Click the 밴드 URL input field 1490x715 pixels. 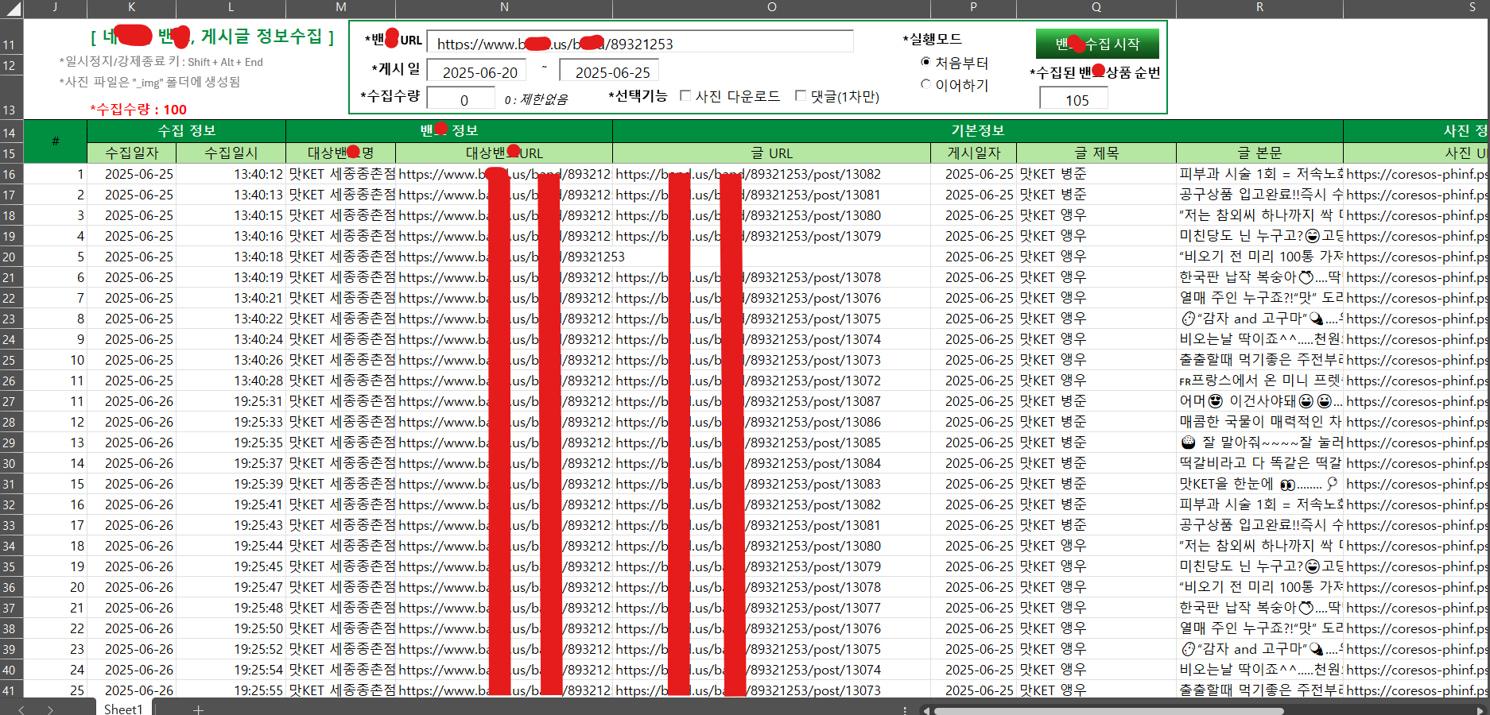640,41
